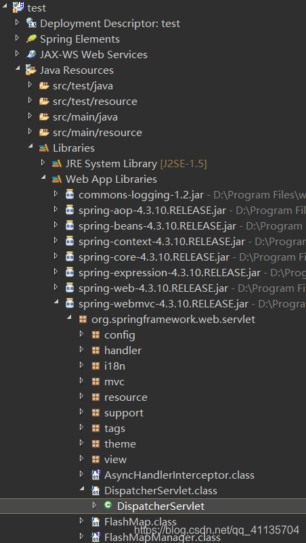This screenshot has width=306, height=543.
Task: Click the JRE System Library icon
Action: tap(57, 164)
